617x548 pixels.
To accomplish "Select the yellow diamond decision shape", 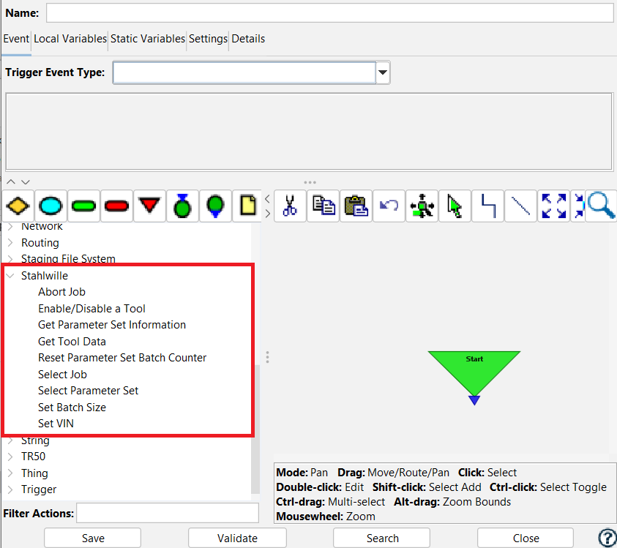I will click(18, 206).
